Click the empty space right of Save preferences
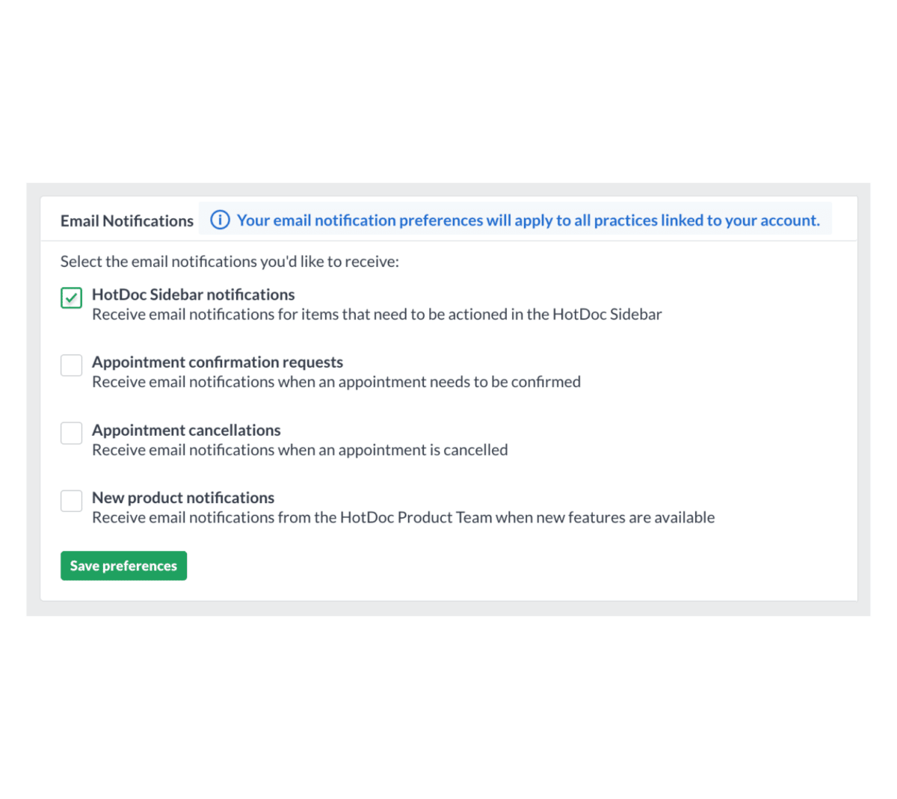 pyautogui.click(x=486, y=566)
